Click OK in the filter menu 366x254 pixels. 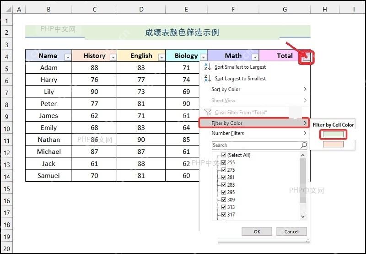(257, 232)
